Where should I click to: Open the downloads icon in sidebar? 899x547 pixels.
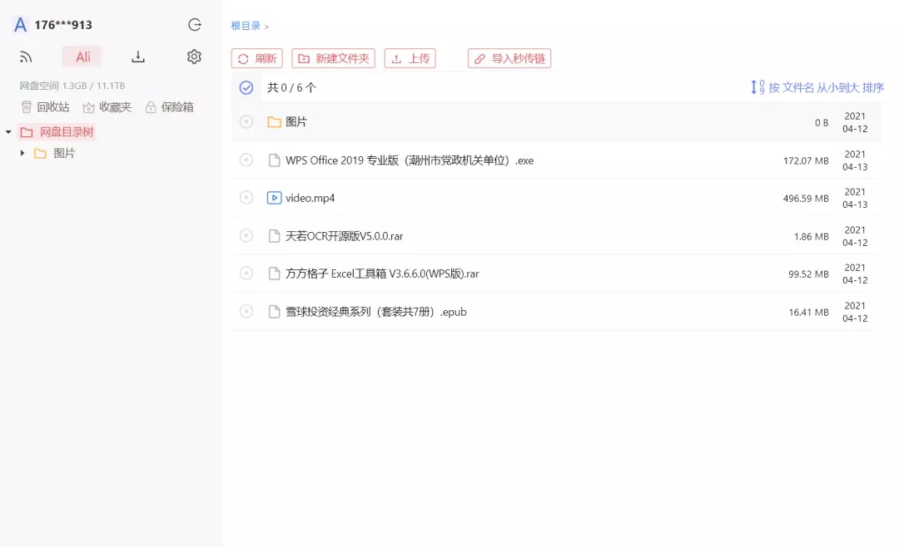(x=138, y=57)
